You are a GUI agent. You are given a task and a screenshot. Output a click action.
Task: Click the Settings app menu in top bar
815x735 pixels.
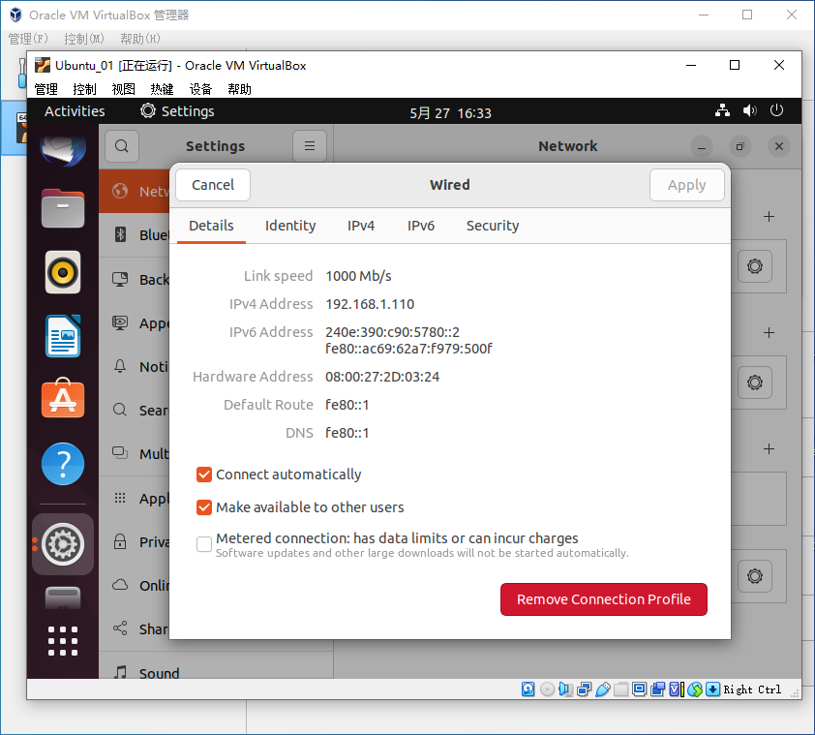177,111
